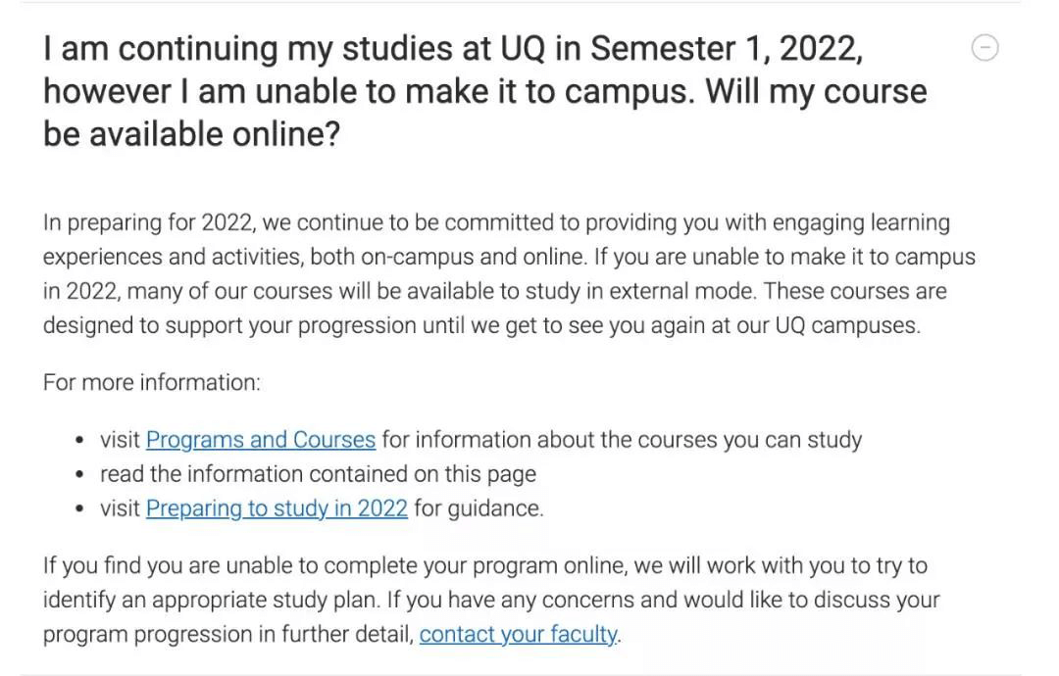Click the bullet before 'visit Preparing to study'

point(80,509)
